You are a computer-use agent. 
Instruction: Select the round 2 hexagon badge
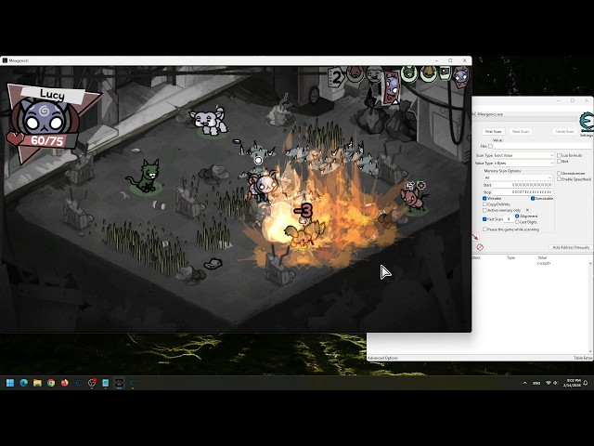(336, 78)
